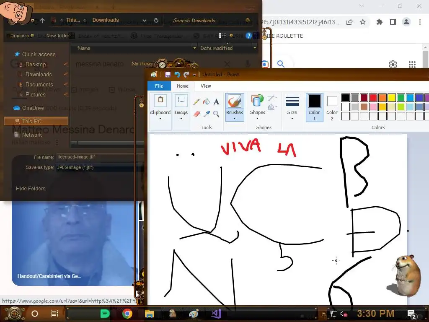
Task: Select the Eraser tool in Paint
Action: (196, 114)
